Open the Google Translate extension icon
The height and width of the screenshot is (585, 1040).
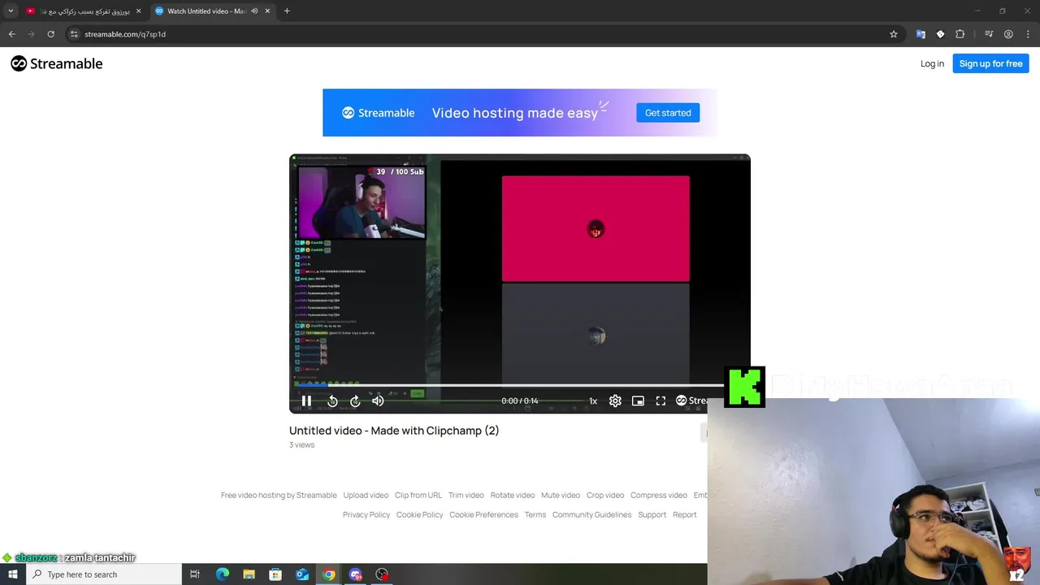tap(921, 34)
